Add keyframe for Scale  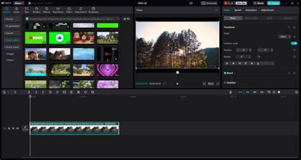(x=294, y=37)
